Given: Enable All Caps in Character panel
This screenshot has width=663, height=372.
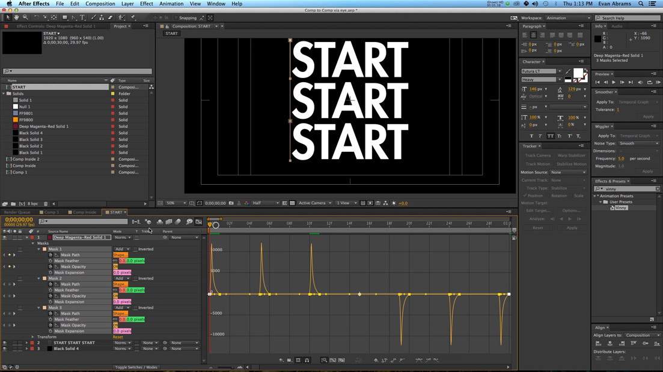Looking at the screenshot, I should pyautogui.click(x=550, y=136).
